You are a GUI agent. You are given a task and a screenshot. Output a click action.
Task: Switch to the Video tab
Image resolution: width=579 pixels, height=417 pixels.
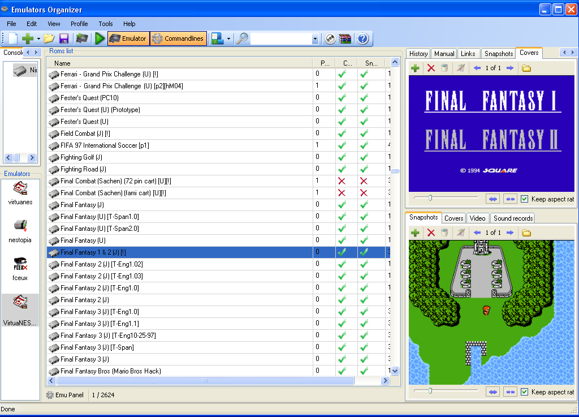pos(477,218)
